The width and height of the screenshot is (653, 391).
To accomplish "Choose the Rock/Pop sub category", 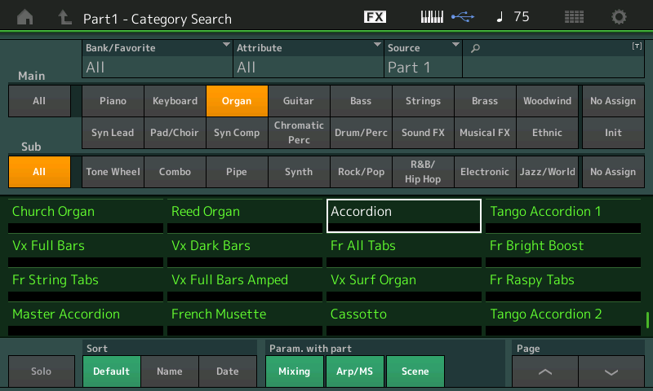I will pyautogui.click(x=361, y=172).
